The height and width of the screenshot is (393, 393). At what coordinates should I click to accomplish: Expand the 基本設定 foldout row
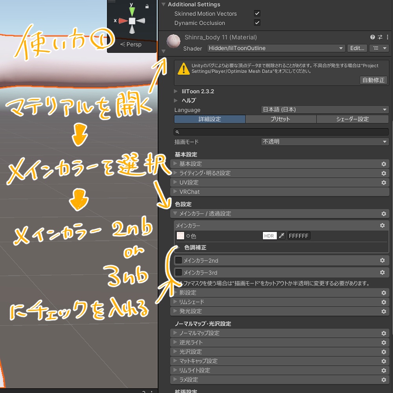280,164
